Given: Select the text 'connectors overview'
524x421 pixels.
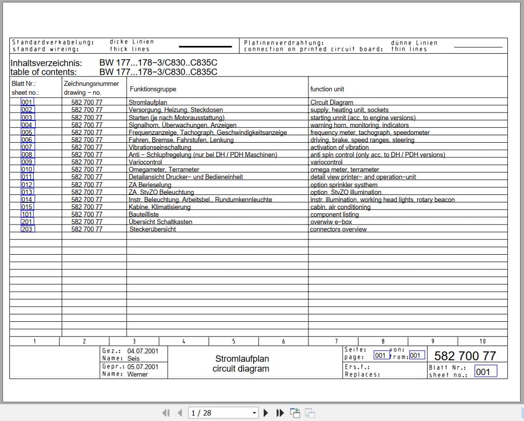Looking at the screenshot, I should click(x=338, y=229).
